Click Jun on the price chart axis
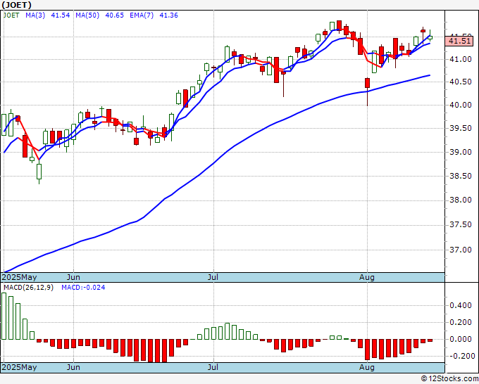 click(73, 278)
